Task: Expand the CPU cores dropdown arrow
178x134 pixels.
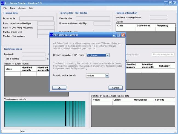Action: [x=108, y=55]
